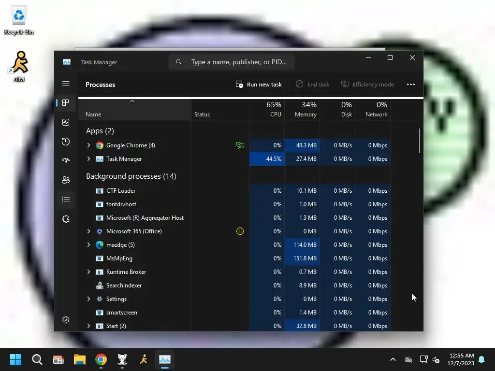
Task: Click the End task button
Action: click(x=313, y=84)
